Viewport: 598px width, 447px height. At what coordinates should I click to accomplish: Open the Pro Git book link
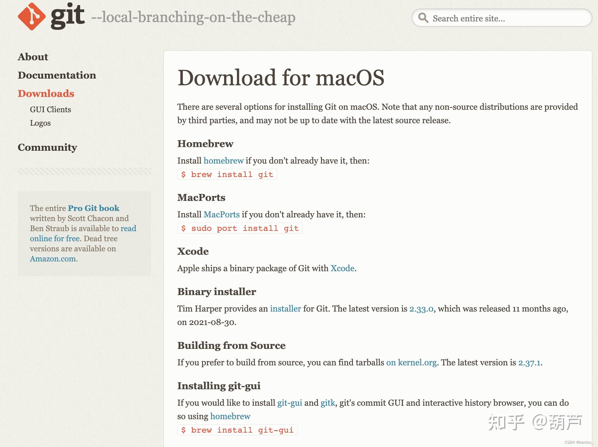click(x=94, y=208)
